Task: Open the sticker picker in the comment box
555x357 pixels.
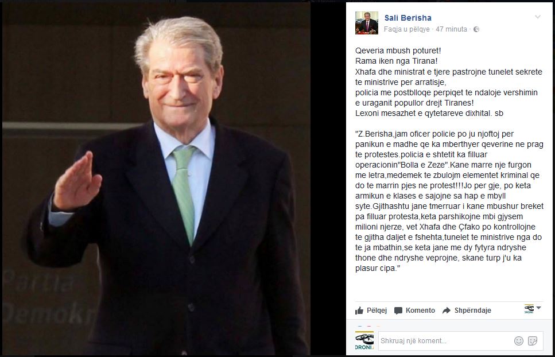Action: [533, 341]
